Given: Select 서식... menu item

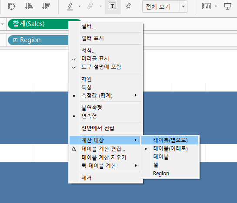Looking at the screenshot, I should click(x=106, y=50).
